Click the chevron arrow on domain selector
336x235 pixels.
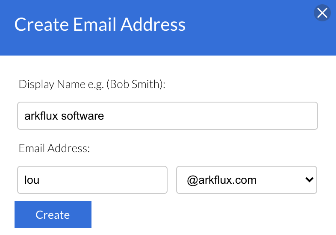point(309,180)
